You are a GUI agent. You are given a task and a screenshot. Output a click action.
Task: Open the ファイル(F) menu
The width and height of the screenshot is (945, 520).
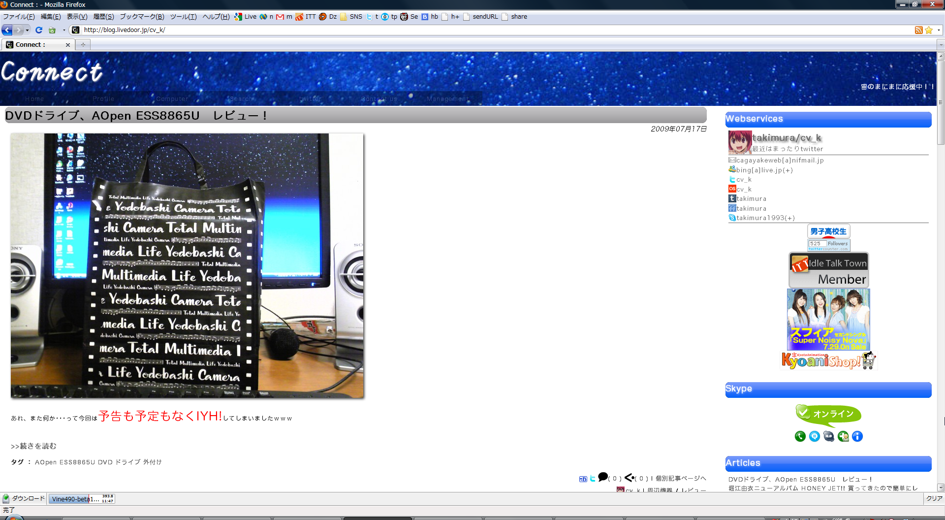tap(19, 17)
